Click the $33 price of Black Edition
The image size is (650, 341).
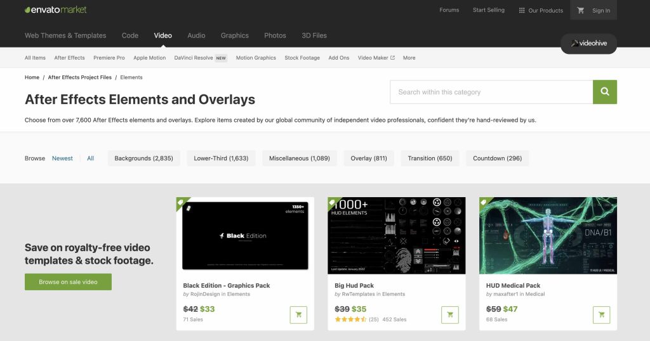(208, 309)
